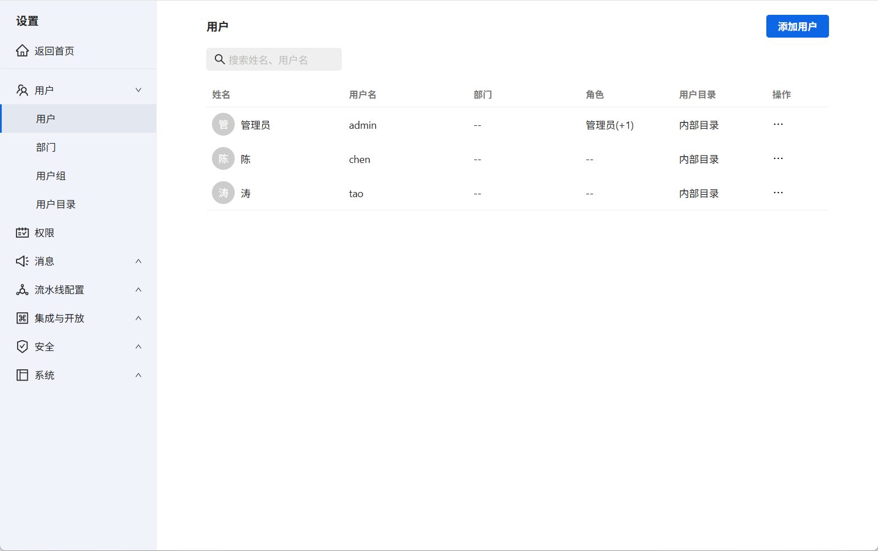This screenshot has height=551, width=878.
Task: Expand the 消息 section
Action: [x=138, y=261]
